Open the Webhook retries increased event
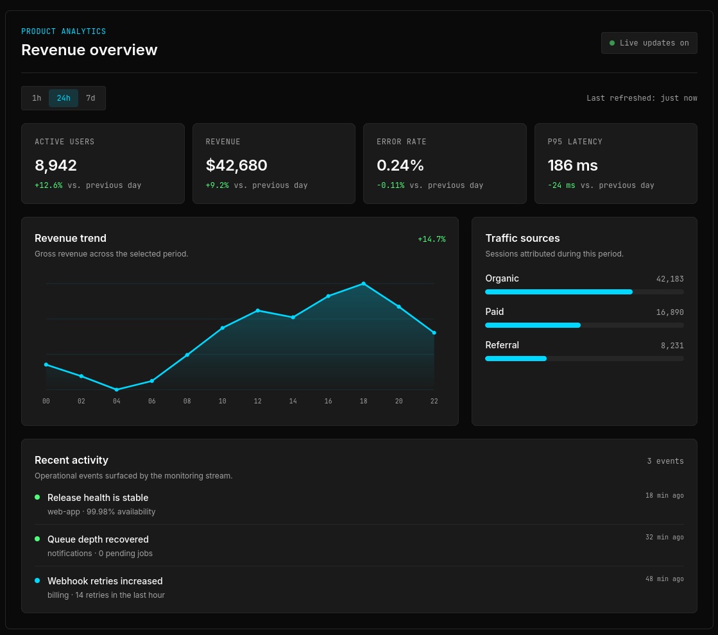 pyautogui.click(x=359, y=587)
